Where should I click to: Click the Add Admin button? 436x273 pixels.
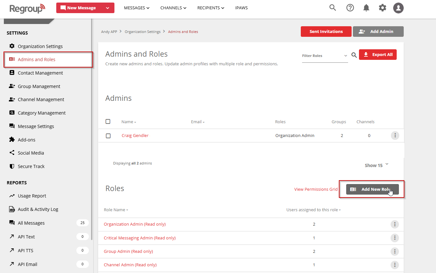[x=378, y=31]
